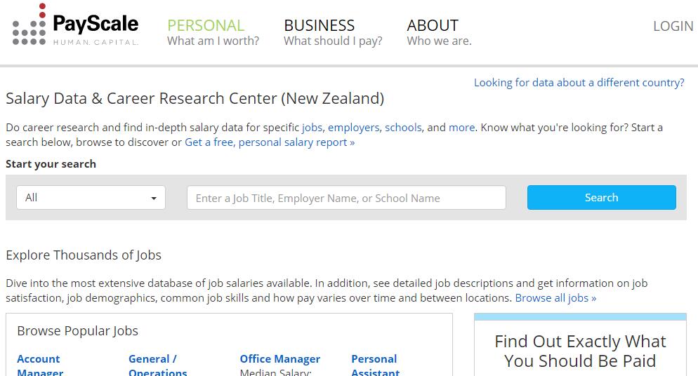698x376 pixels.
Task: Follow the 'jobs' link in description
Action: (312, 128)
